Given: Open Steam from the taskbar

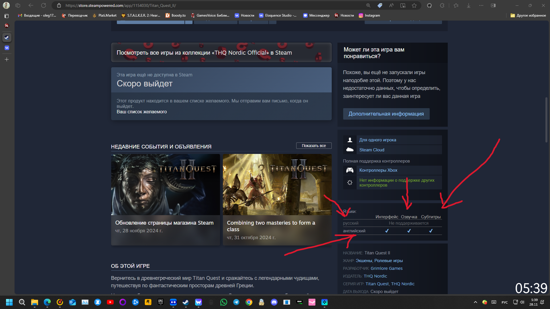Looking at the screenshot, I should coord(186,302).
